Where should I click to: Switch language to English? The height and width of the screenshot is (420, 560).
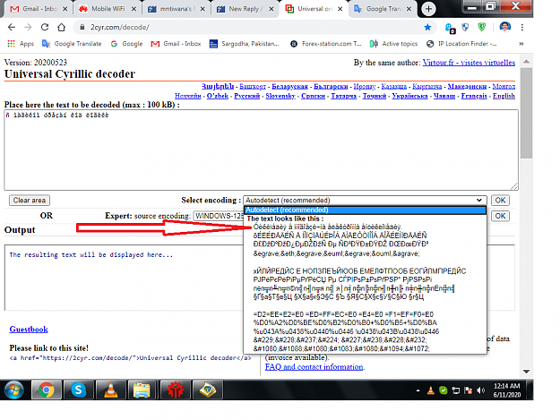[504, 96]
